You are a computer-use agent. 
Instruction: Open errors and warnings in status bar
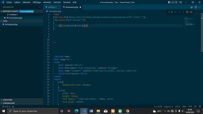[x=6, y=106]
